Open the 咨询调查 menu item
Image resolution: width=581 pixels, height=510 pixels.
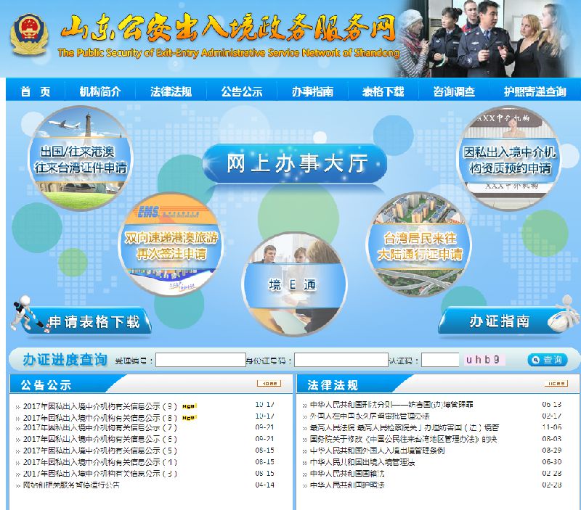pos(454,91)
